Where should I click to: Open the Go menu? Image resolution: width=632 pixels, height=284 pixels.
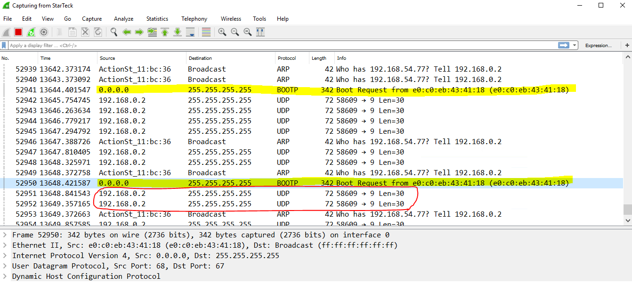[67, 19]
